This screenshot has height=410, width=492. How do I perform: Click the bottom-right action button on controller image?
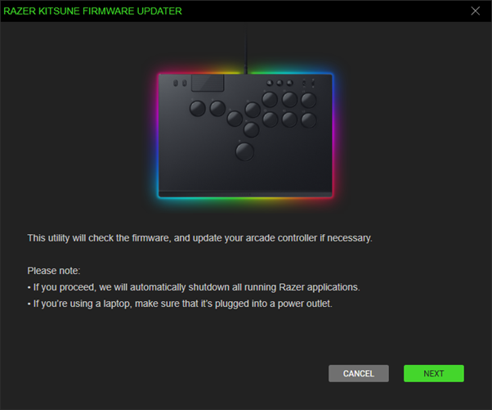[x=309, y=120]
